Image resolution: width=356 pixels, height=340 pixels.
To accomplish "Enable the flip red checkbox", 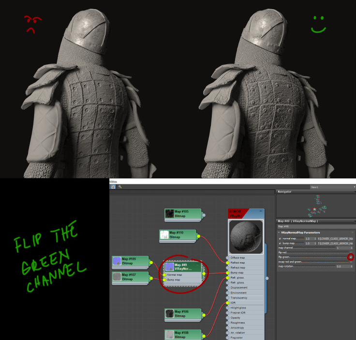I will coord(351,252).
